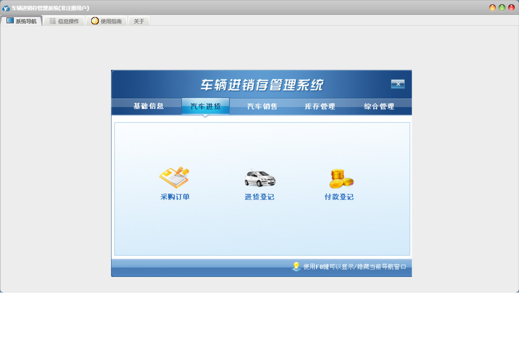This screenshot has width=519, height=337.
Task: Click the F8 hint text in footer
Action: click(355, 267)
